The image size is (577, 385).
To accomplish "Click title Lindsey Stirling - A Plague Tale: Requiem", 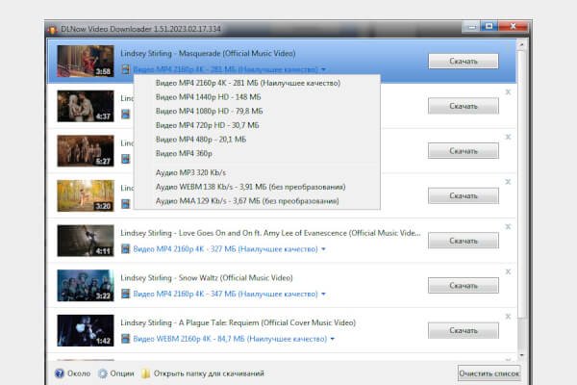I will coord(238,322).
